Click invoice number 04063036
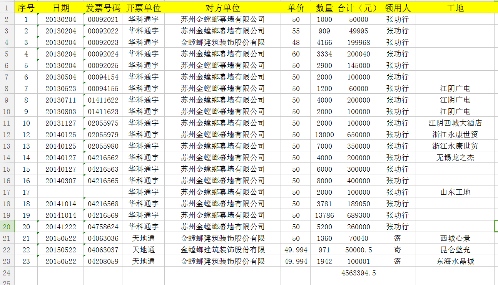Screen dimensions: 498x285 [x=103, y=238]
